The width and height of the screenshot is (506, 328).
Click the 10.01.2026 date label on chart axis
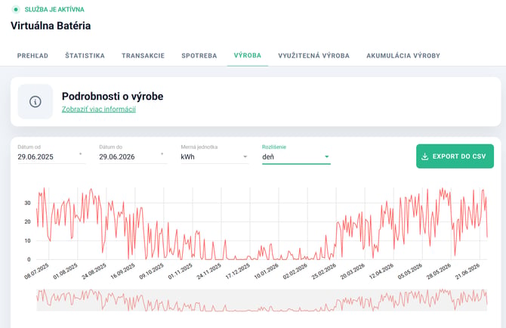pos(267,271)
